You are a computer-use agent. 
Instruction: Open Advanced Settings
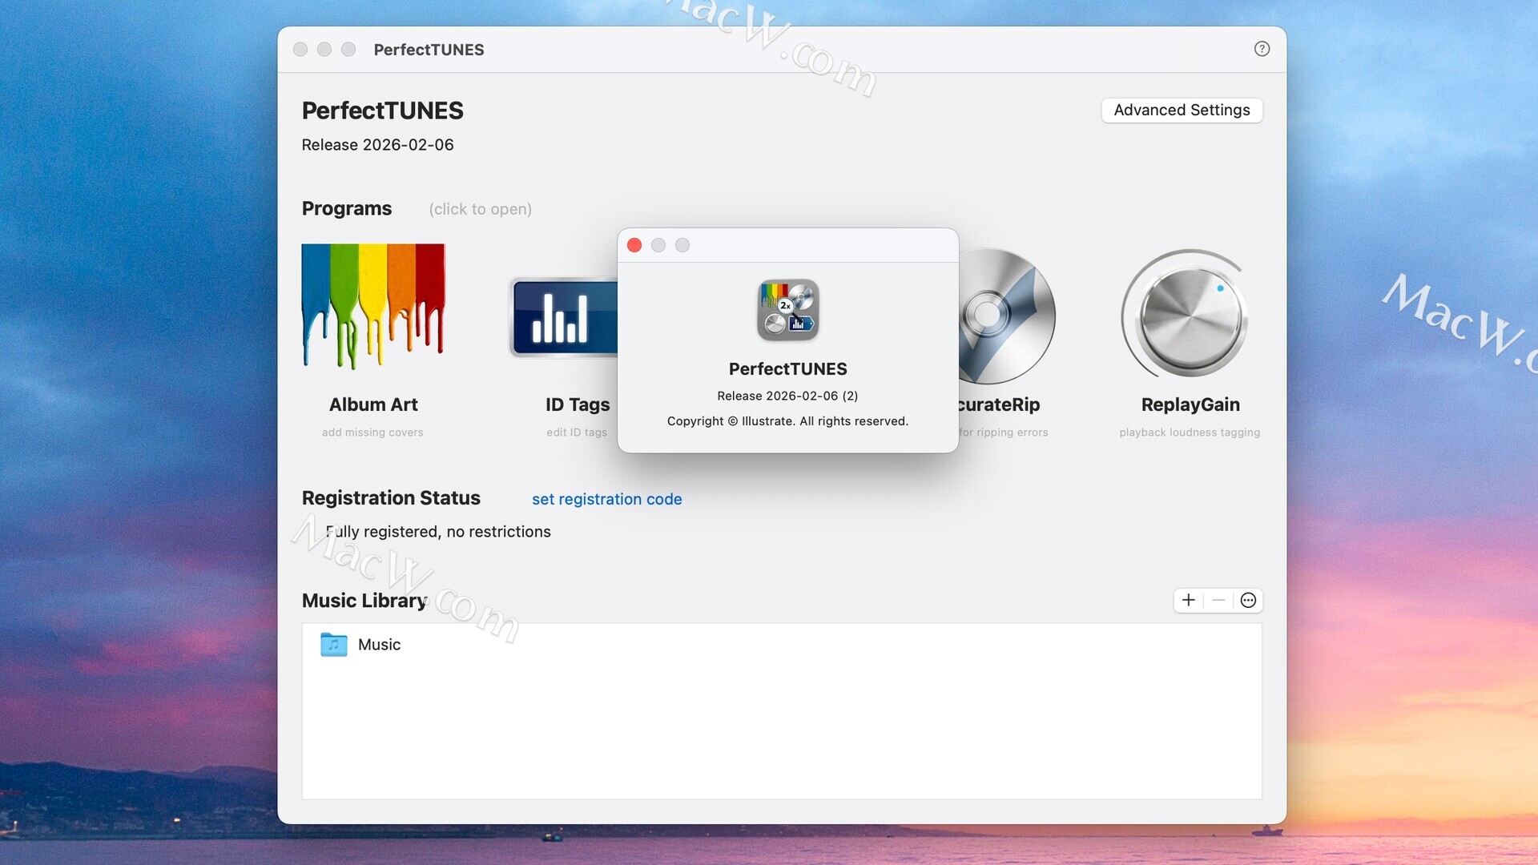[x=1182, y=111]
